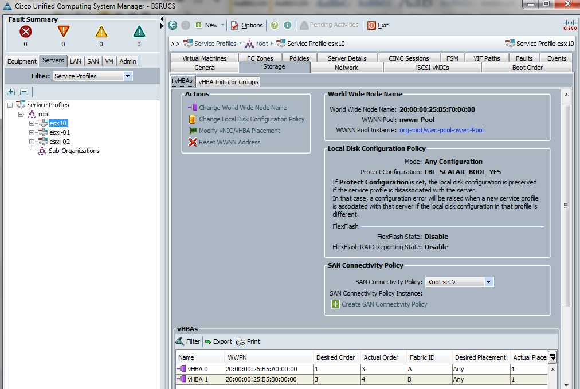Switch to the VM tab

[109, 61]
